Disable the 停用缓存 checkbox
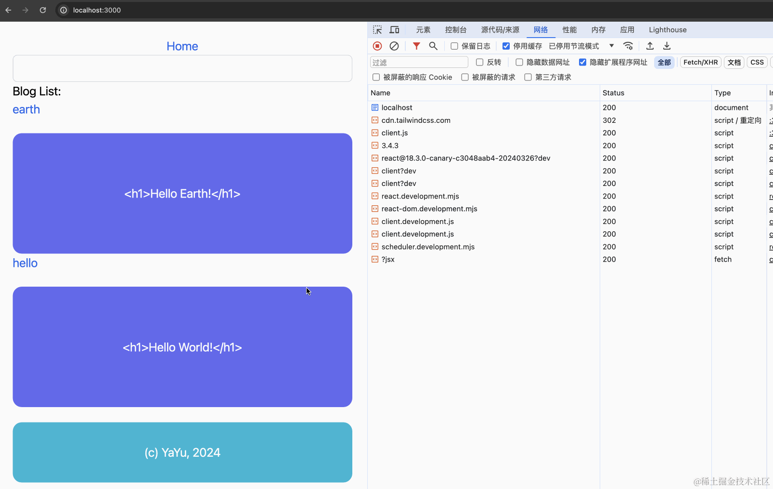 click(506, 46)
